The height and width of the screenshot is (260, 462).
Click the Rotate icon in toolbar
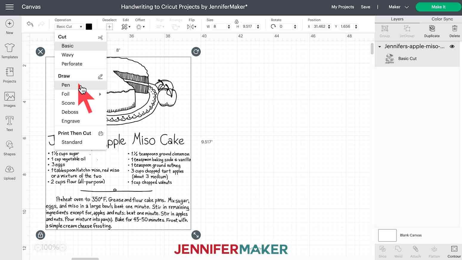click(273, 27)
